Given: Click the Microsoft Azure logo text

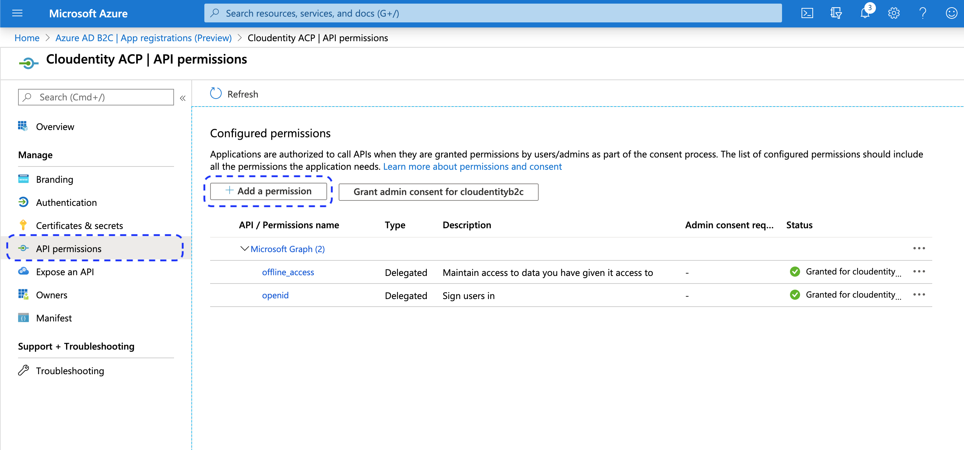Looking at the screenshot, I should click(88, 13).
